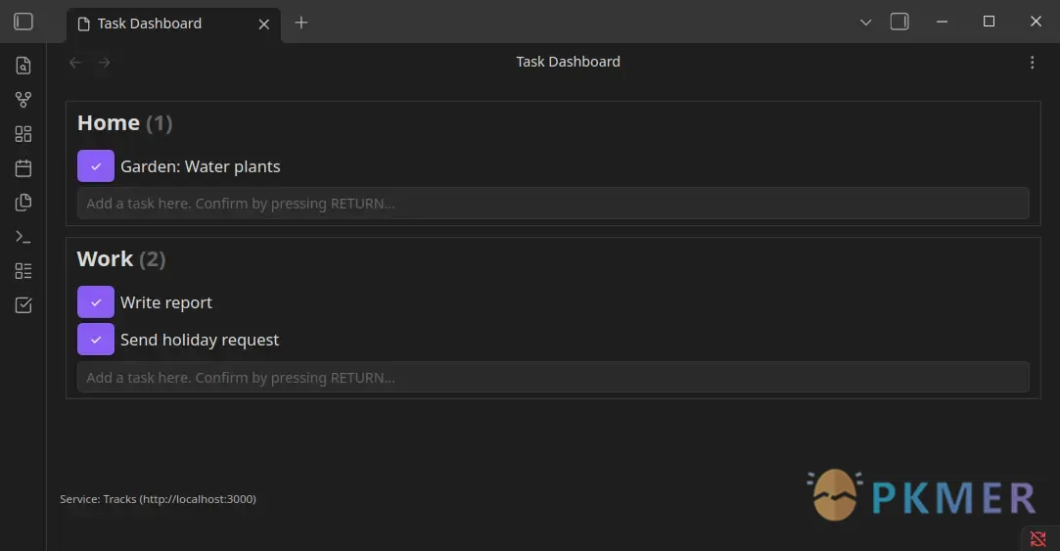
Task: Expand the tab list dropdown chevron
Action: pos(865,23)
